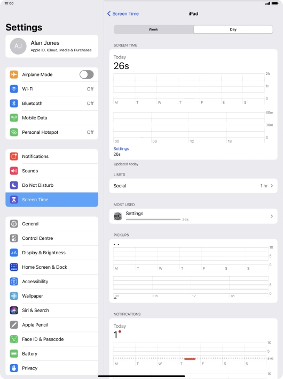This screenshot has width=283, height=379.
Task: Open the Control Centre icon
Action: pos(14,238)
